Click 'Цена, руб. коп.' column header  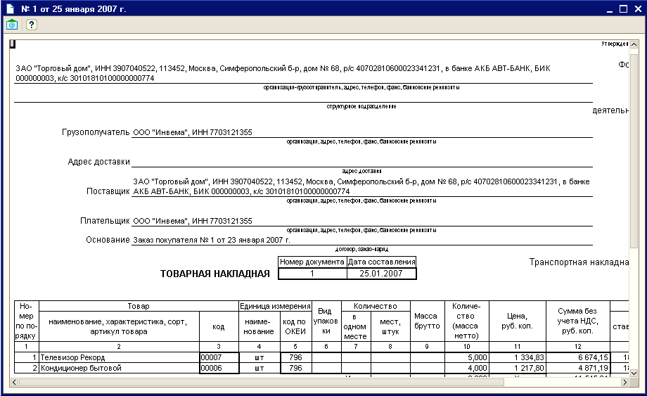518,321
